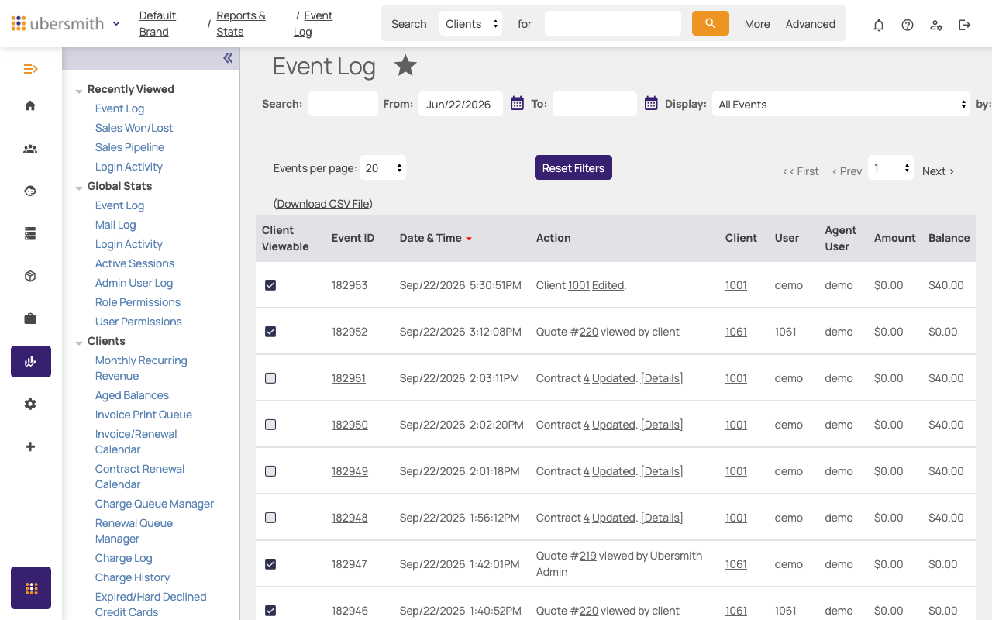Open the Events per page dropdown
The image size is (992, 620).
pyautogui.click(x=383, y=168)
